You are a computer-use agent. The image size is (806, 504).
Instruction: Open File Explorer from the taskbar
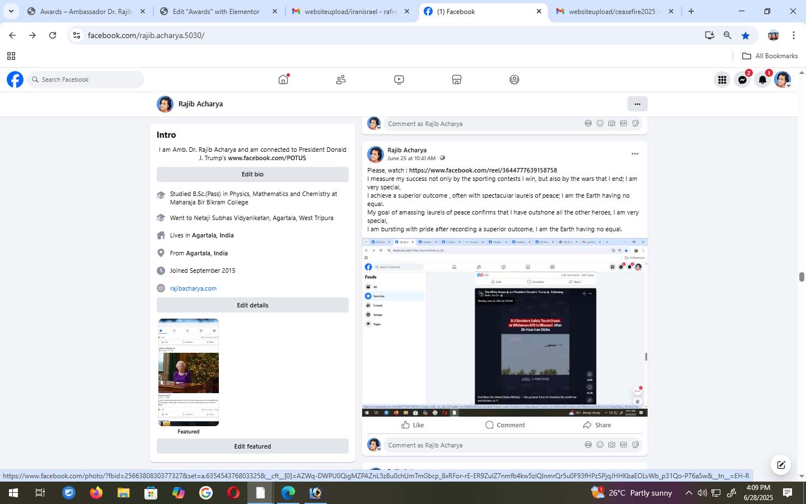[x=123, y=493]
